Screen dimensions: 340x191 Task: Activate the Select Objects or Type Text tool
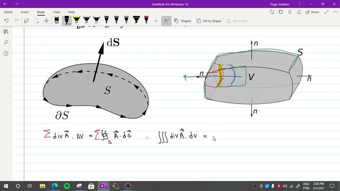pos(27,21)
